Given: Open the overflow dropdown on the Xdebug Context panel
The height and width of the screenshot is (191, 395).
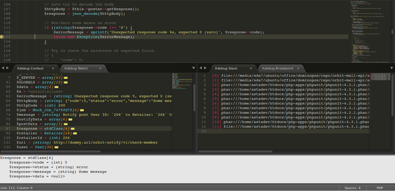Looking at the screenshot, I should click(x=193, y=68).
